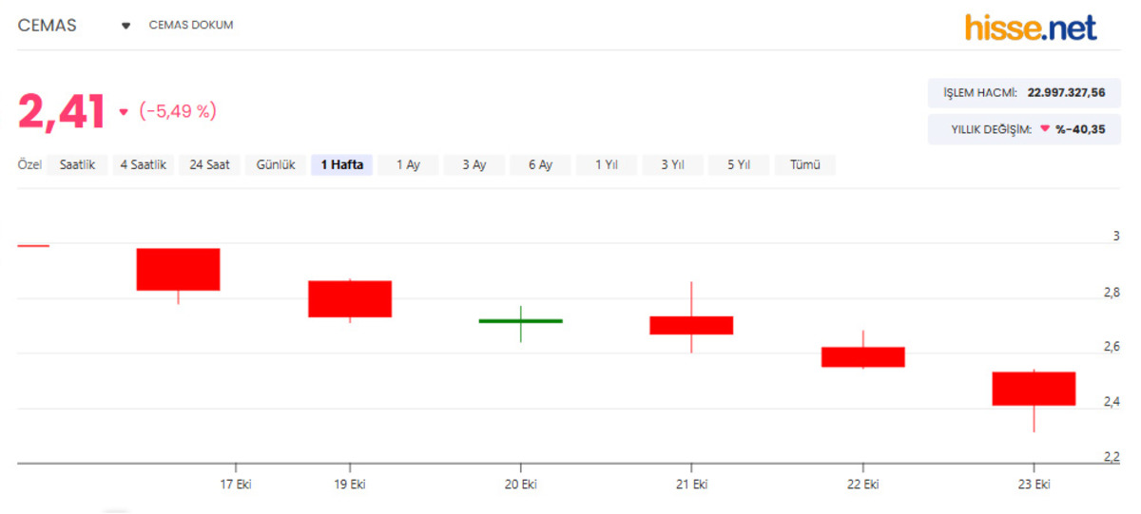Click the 23 Eki red candlestick
This screenshot has height=514, width=1141.
[1034, 389]
